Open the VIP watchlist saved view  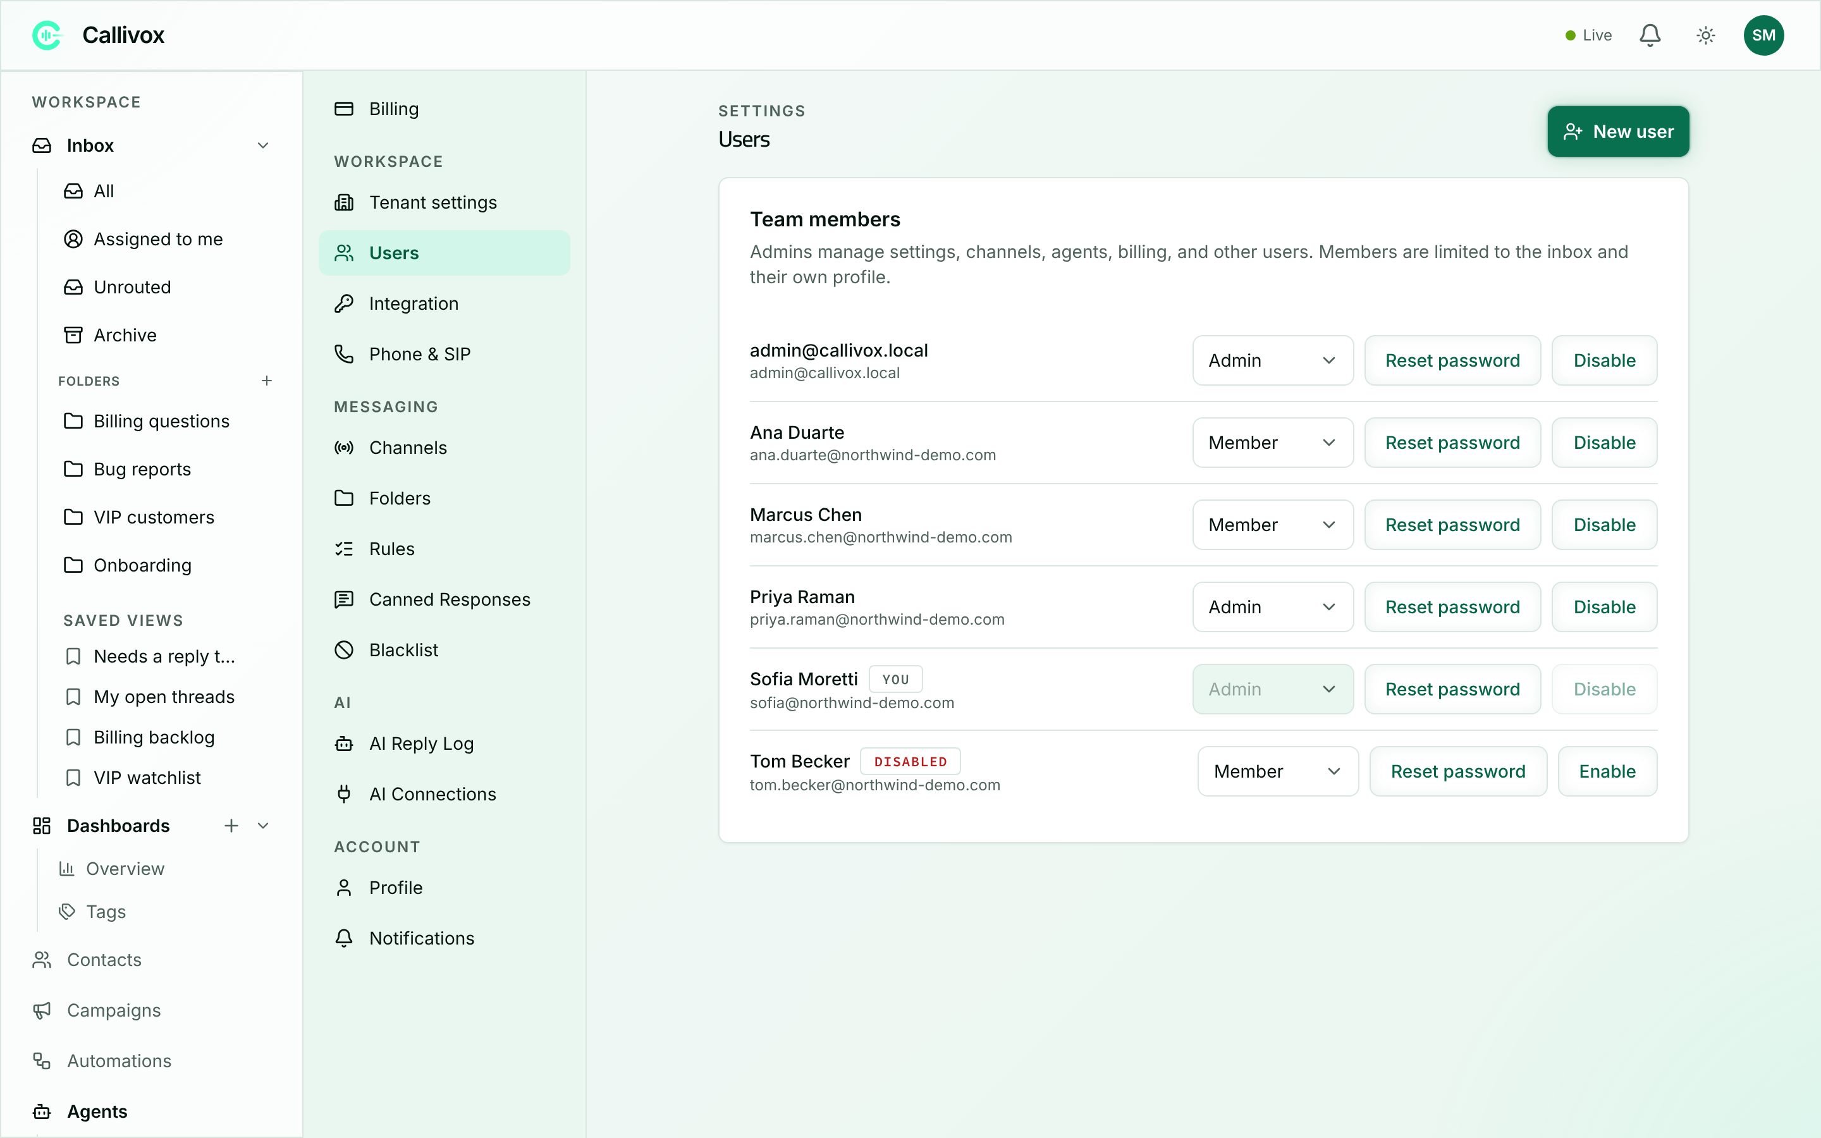pos(147,778)
